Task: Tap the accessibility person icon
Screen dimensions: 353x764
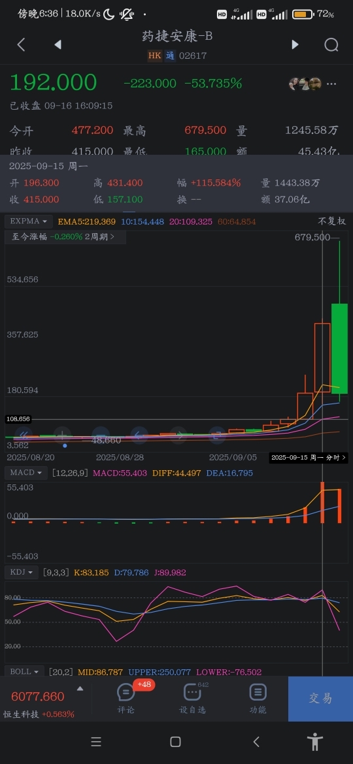Action: pyautogui.click(x=315, y=742)
